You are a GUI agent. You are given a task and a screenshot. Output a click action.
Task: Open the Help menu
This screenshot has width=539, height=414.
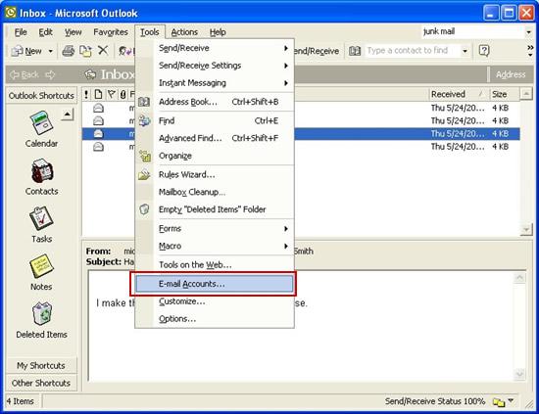pos(218,32)
